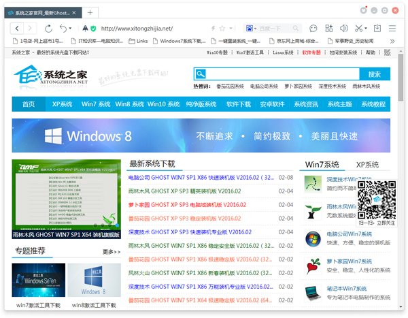Close the 系统之家官网 tab

tap(74, 12)
